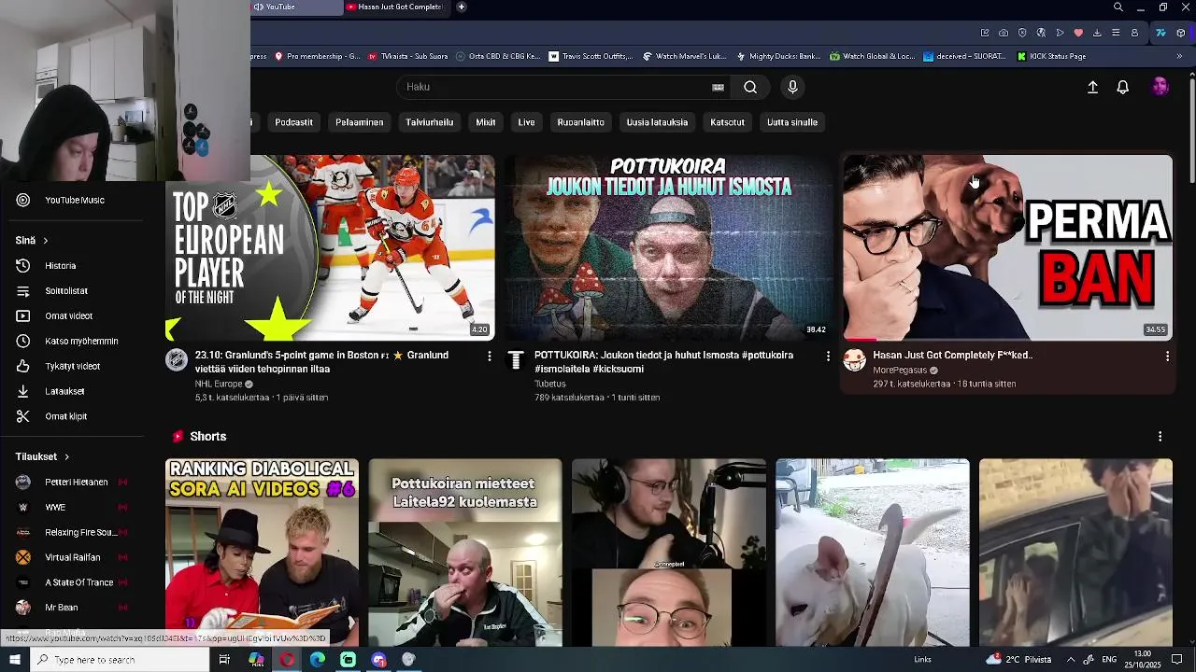The width and height of the screenshot is (1196, 672).
Task: Open the Opera Easy Setup lines icon
Action: point(1116,33)
